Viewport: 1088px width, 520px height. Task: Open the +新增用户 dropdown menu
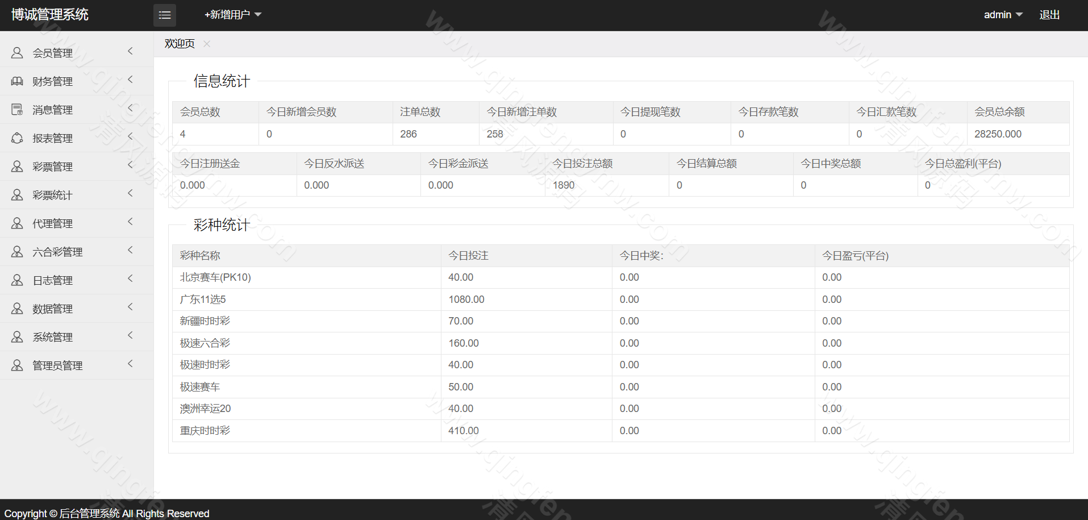click(x=232, y=15)
